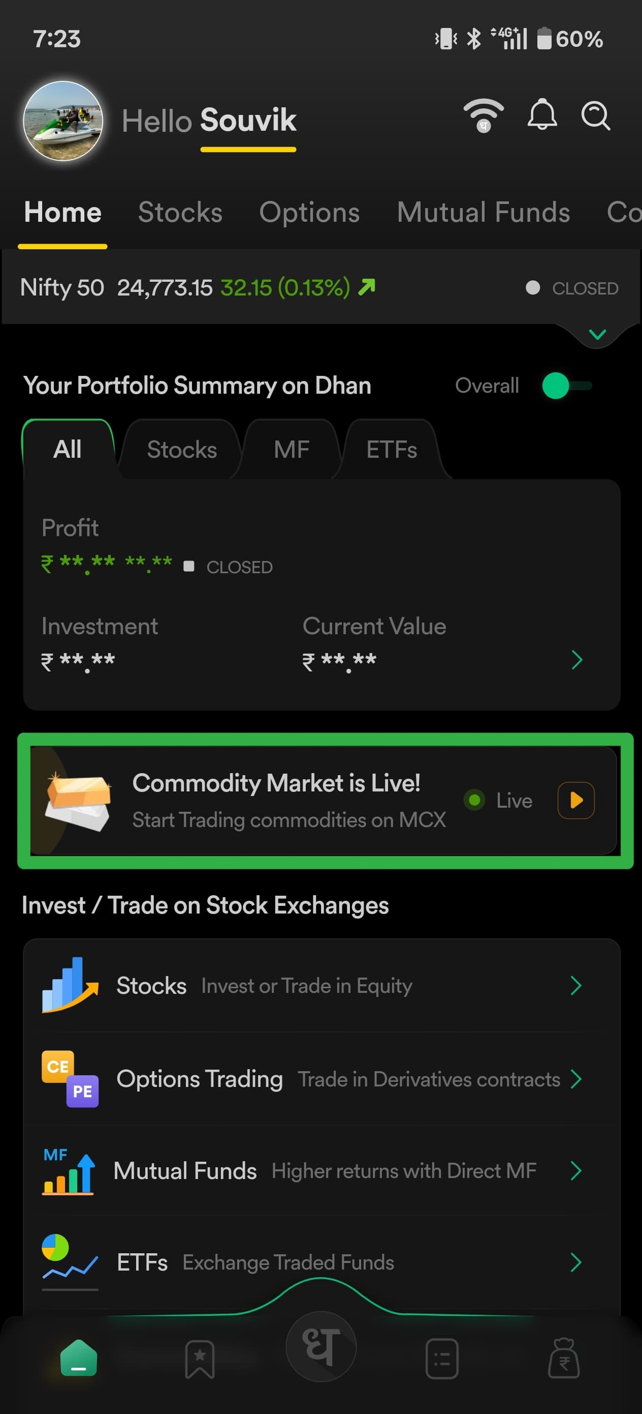Select the ETFs portfolio tab

[x=392, y=450]
